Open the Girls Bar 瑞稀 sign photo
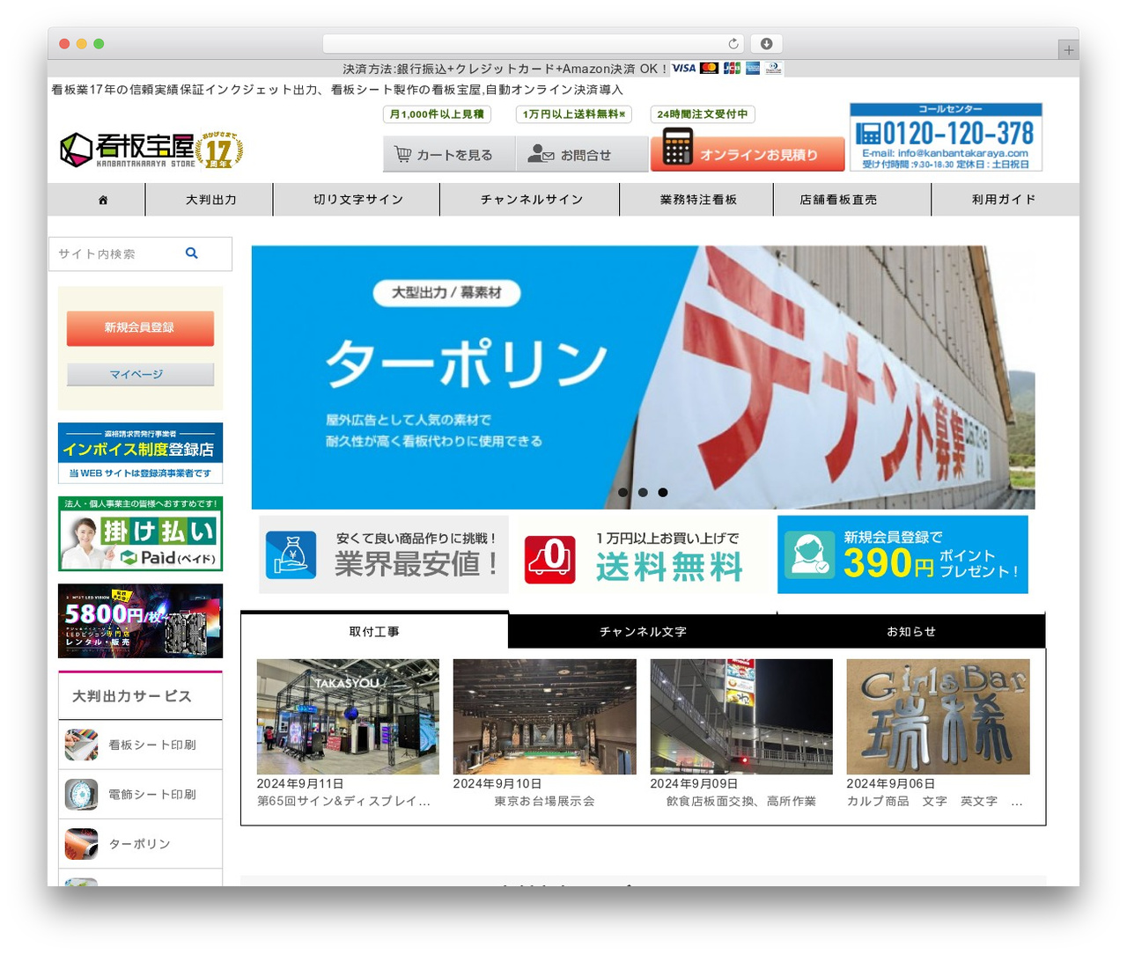Image resolution: width=1127 pixels, height=954 pixels. [938, 716]
